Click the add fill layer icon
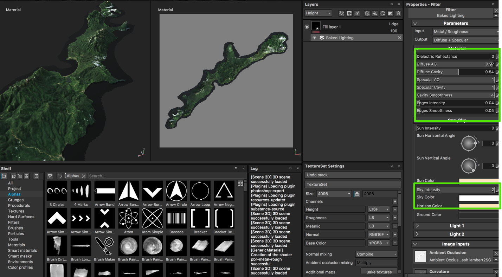Image resolution: width=502 pixels, height=277 pixels. 375,13
